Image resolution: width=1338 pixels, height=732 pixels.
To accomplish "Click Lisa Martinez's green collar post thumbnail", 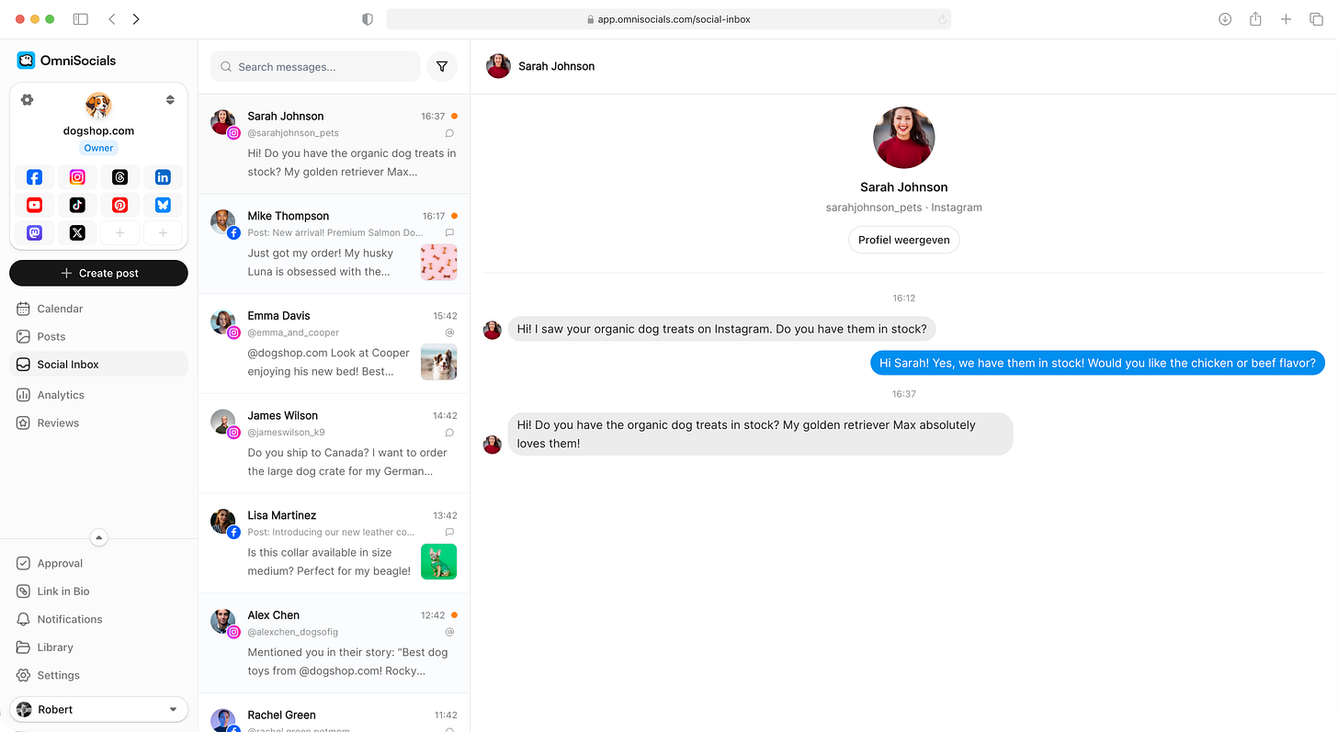I will tap(438, 562).
